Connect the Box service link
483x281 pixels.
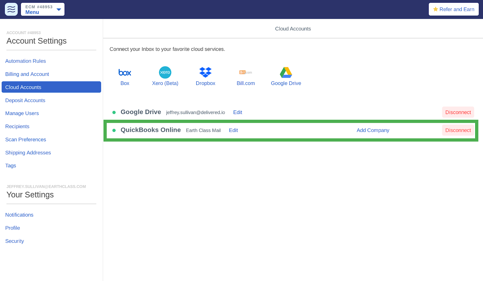[125, 83]
